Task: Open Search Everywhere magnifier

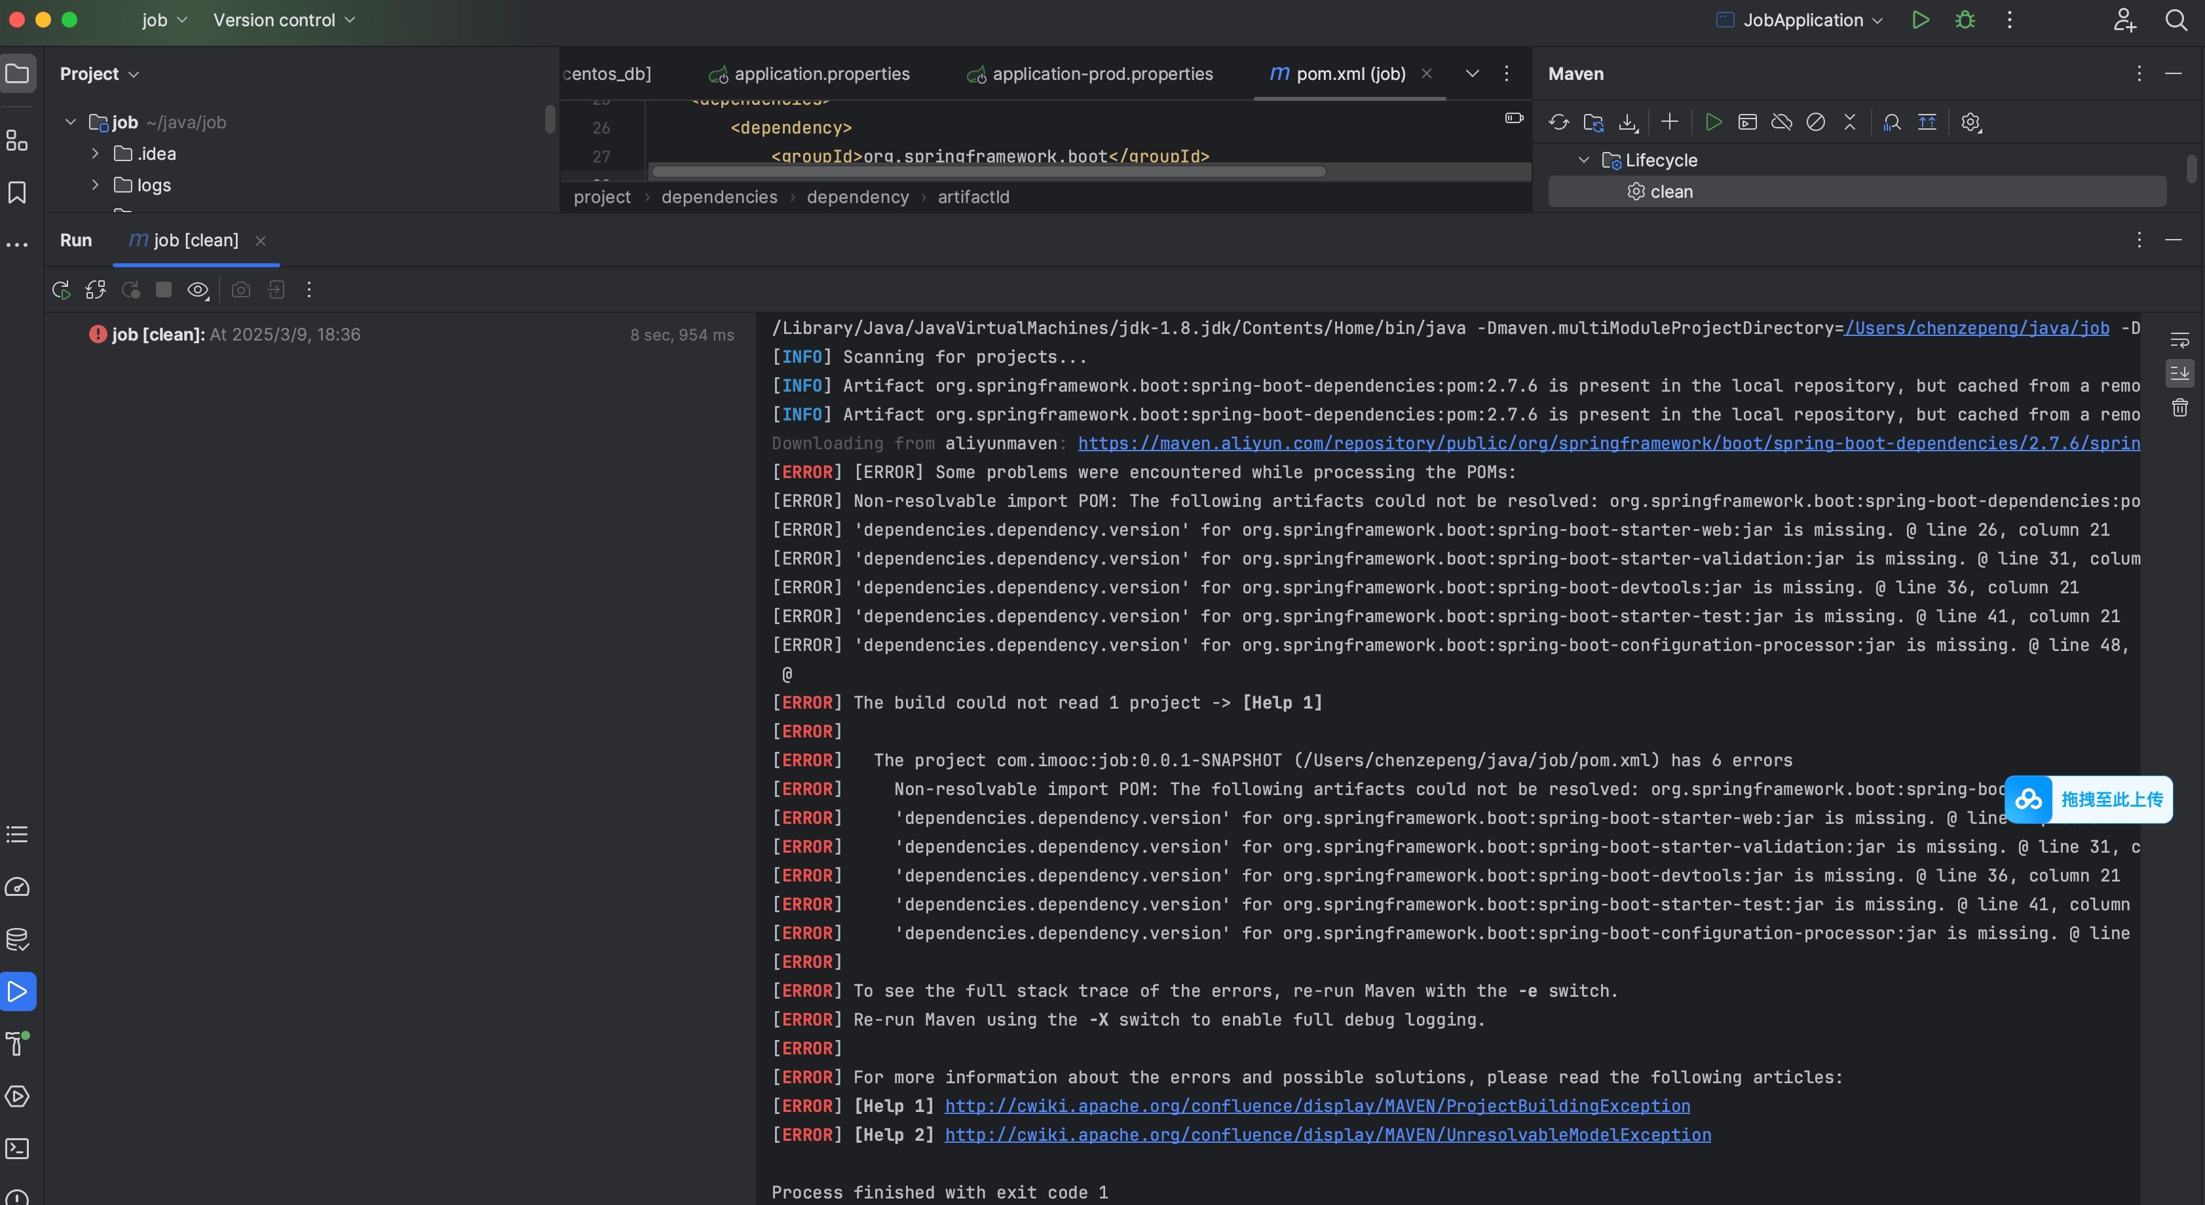Action: 2176,20
